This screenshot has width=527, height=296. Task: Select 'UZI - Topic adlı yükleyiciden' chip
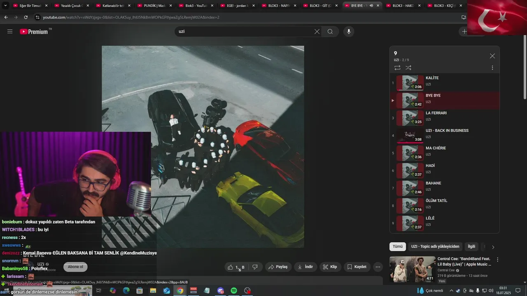tap(435, 247)
